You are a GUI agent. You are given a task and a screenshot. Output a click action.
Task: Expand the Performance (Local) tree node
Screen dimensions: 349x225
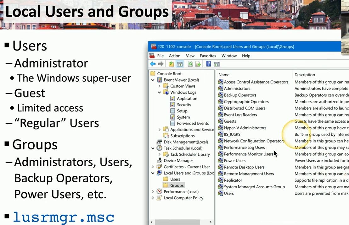pyautogui.click(x=153, y=191)
